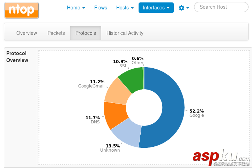Expand the Interfaces dropdown
252x168 pixels.
coord(156,8)
